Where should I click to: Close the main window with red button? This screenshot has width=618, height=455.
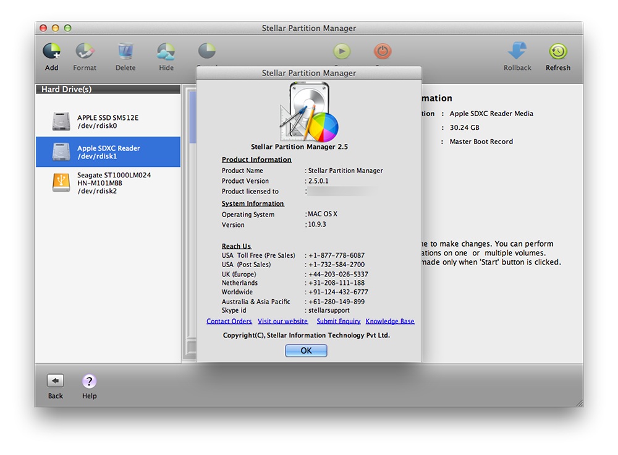[x=43, y=28]
